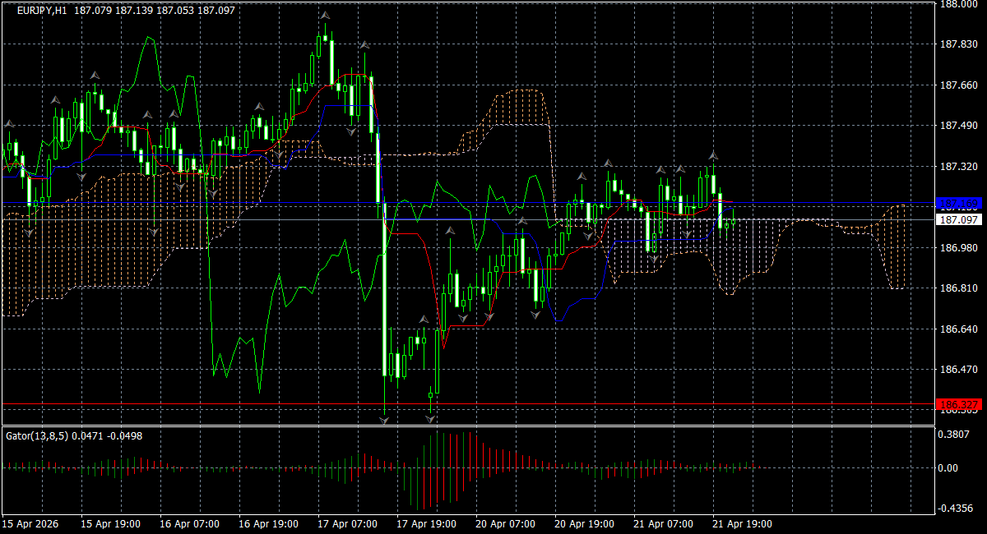Viewport: 987px width, 534px height.
Task: Click the 186.470 price scale label
Action: coord(957,370)
